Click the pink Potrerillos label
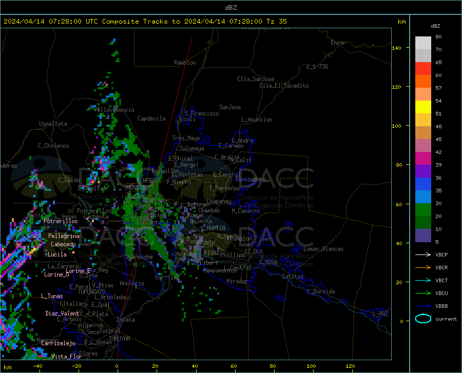Image resolution: width=462 pixels, height=373 pixels. (61, 221)
